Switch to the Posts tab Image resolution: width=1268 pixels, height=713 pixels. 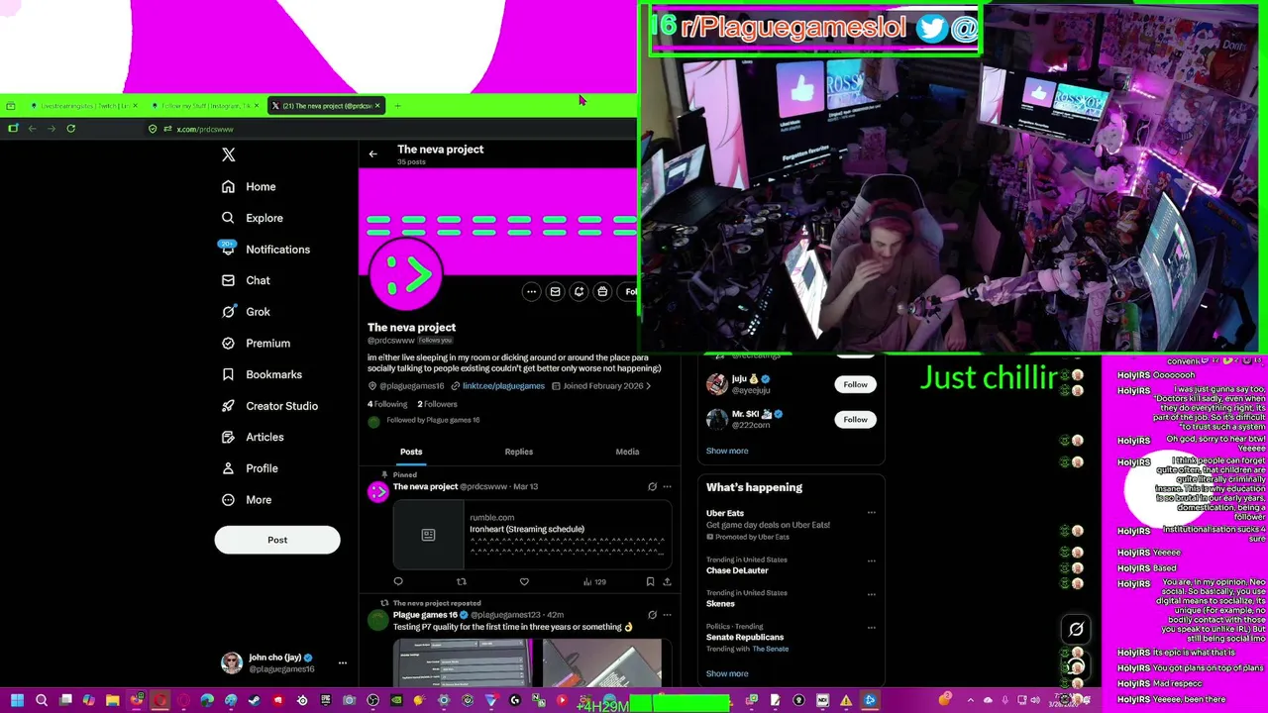411,452
